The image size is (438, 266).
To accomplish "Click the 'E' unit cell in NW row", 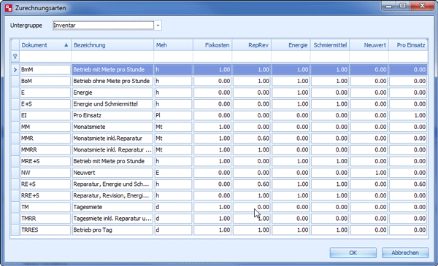I will 173,173.
